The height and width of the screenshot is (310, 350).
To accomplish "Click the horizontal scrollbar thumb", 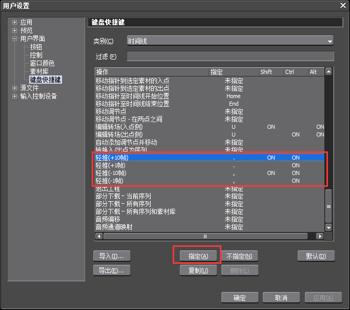I will coord(205,236).
